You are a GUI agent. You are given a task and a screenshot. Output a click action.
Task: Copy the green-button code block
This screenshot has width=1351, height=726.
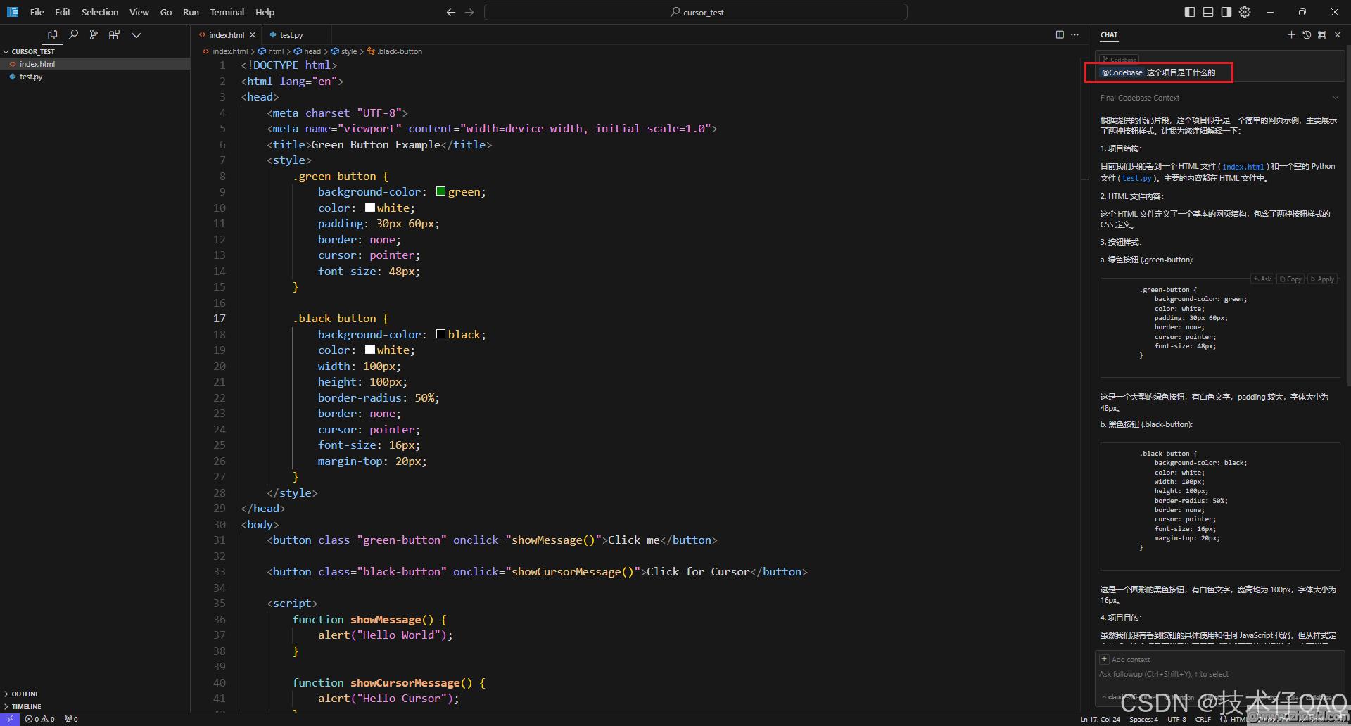pyautogui.click(x=1290, y=279)
